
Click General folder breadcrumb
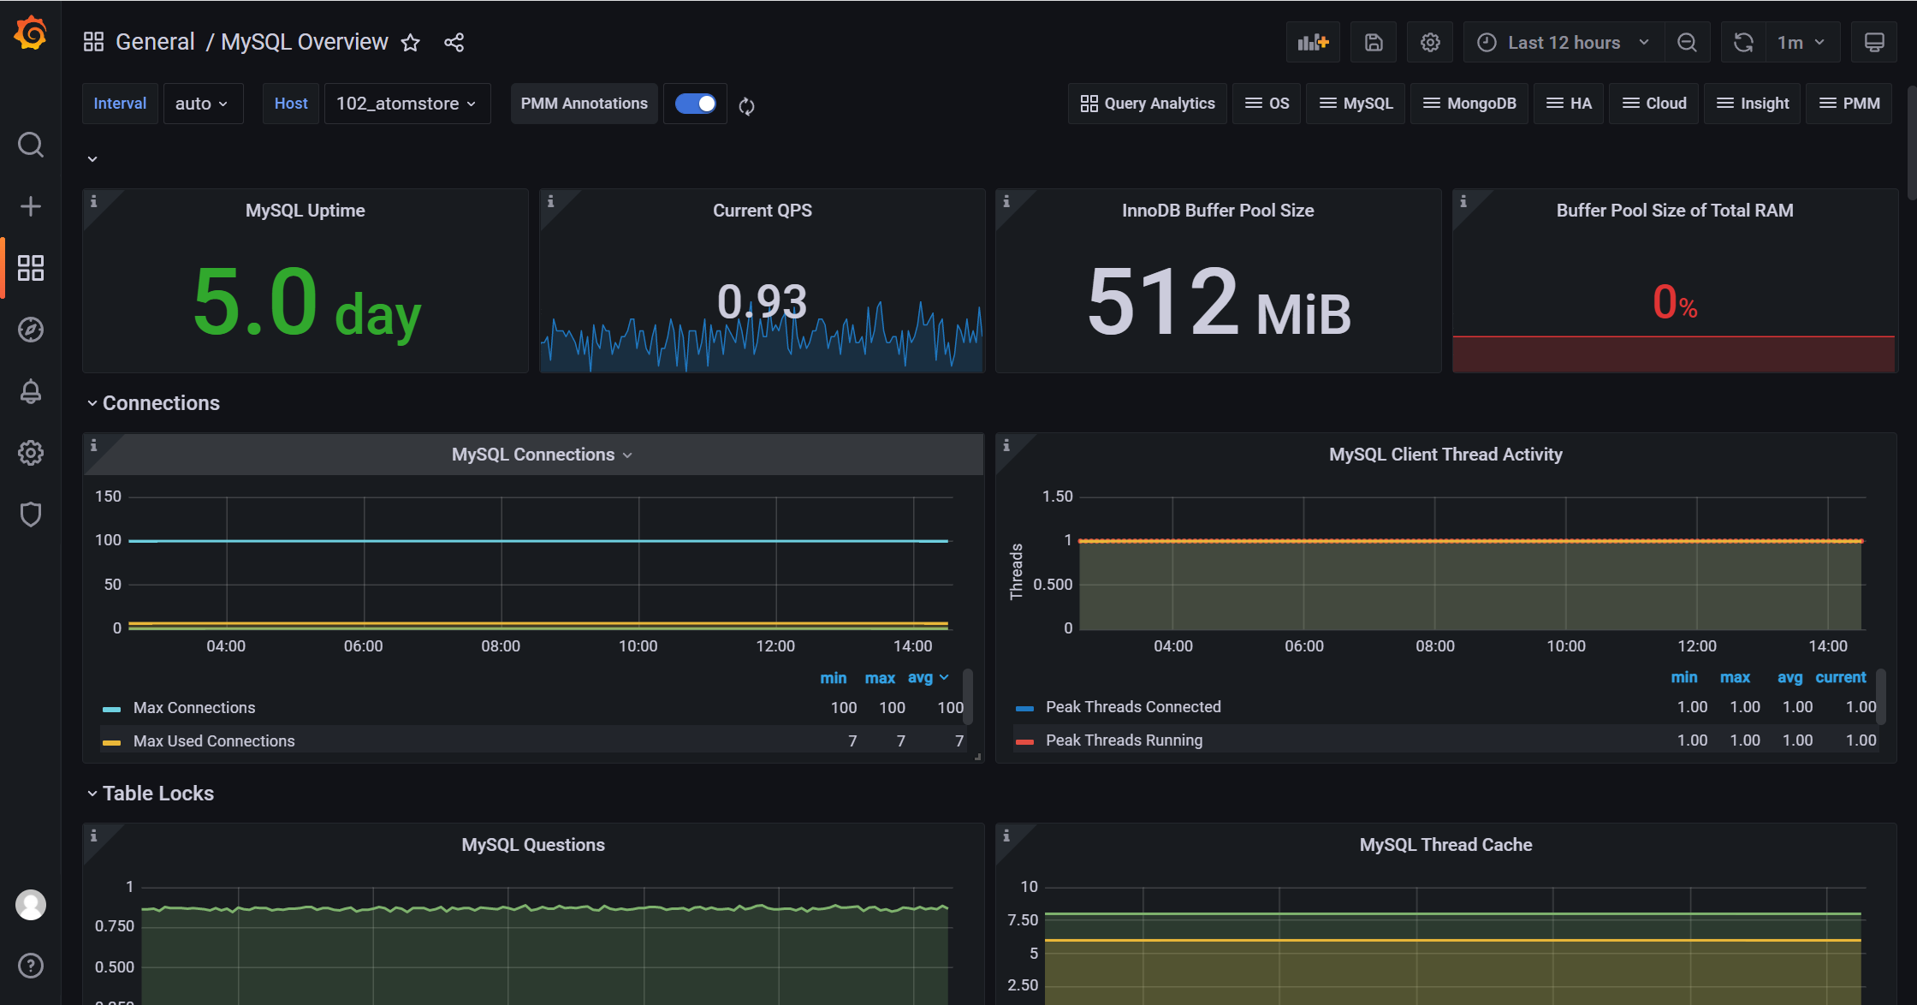pyautogui.click(x=155, y=42)
